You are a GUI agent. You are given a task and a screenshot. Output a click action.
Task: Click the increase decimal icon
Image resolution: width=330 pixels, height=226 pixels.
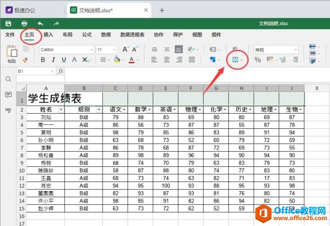(x=282, y=60)
